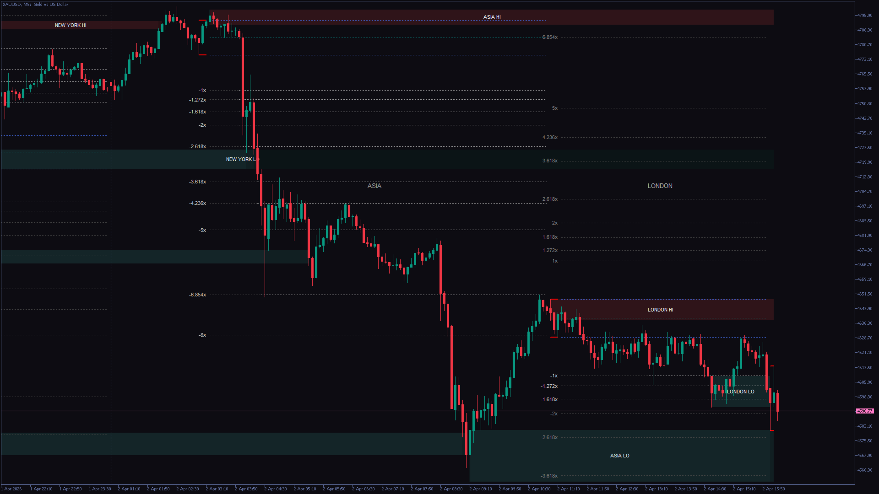879x494 pixels.
Task: Click the NEW YORK LO label
Action: pyautogui.click(x=242, y=159)
